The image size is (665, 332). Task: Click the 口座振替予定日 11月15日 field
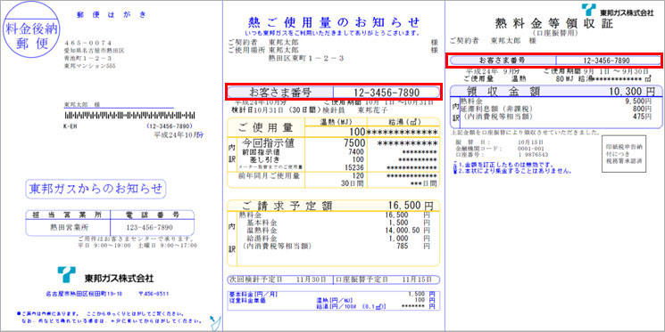click(387, 279)
